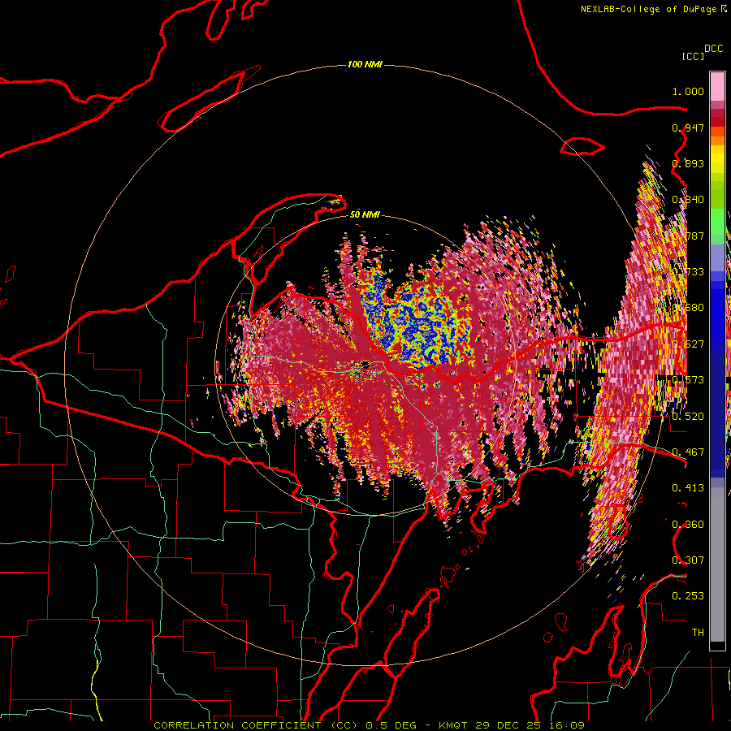Pick the light pink top color bar segment

tap(717, 87)
